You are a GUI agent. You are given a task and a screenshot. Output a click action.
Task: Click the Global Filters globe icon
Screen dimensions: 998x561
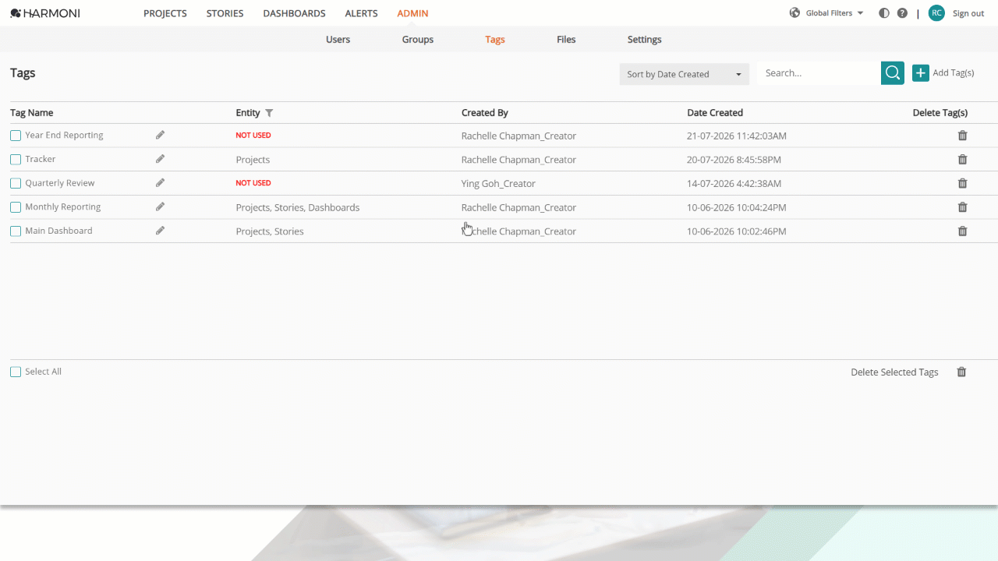coord(795,12)
